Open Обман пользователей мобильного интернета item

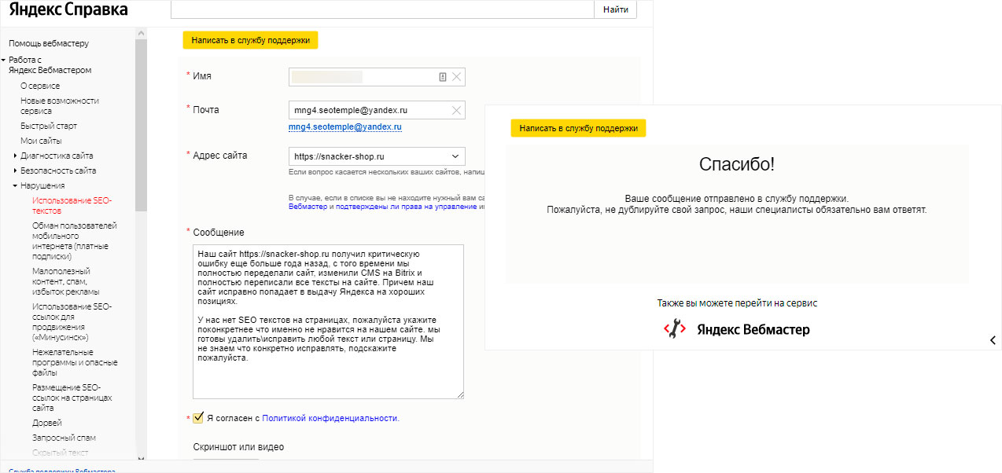click(75, 240)
